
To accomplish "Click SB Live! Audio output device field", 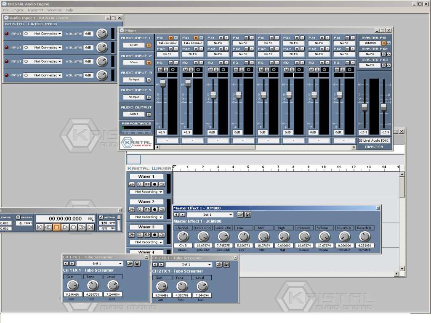I will point(374,140).
